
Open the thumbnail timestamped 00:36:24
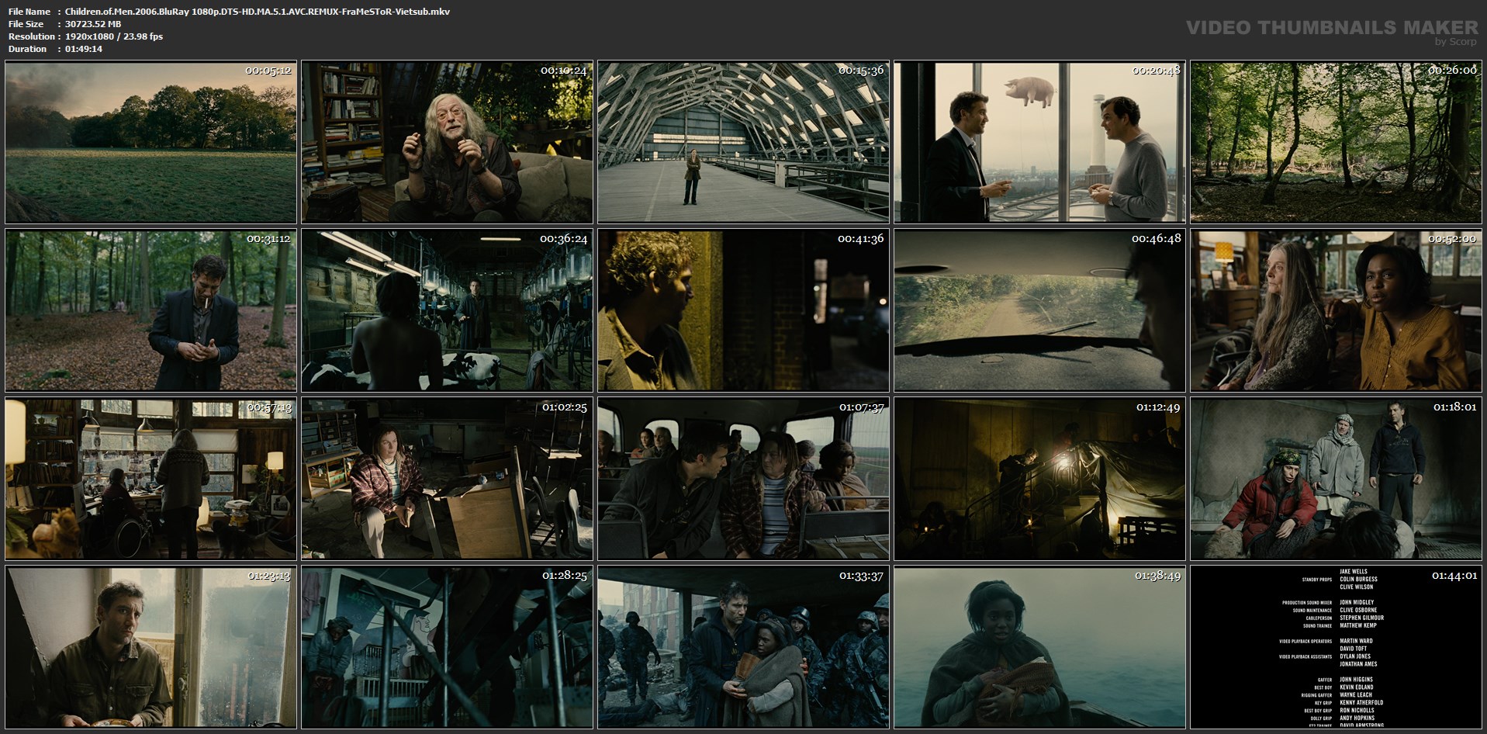(447, 310)
